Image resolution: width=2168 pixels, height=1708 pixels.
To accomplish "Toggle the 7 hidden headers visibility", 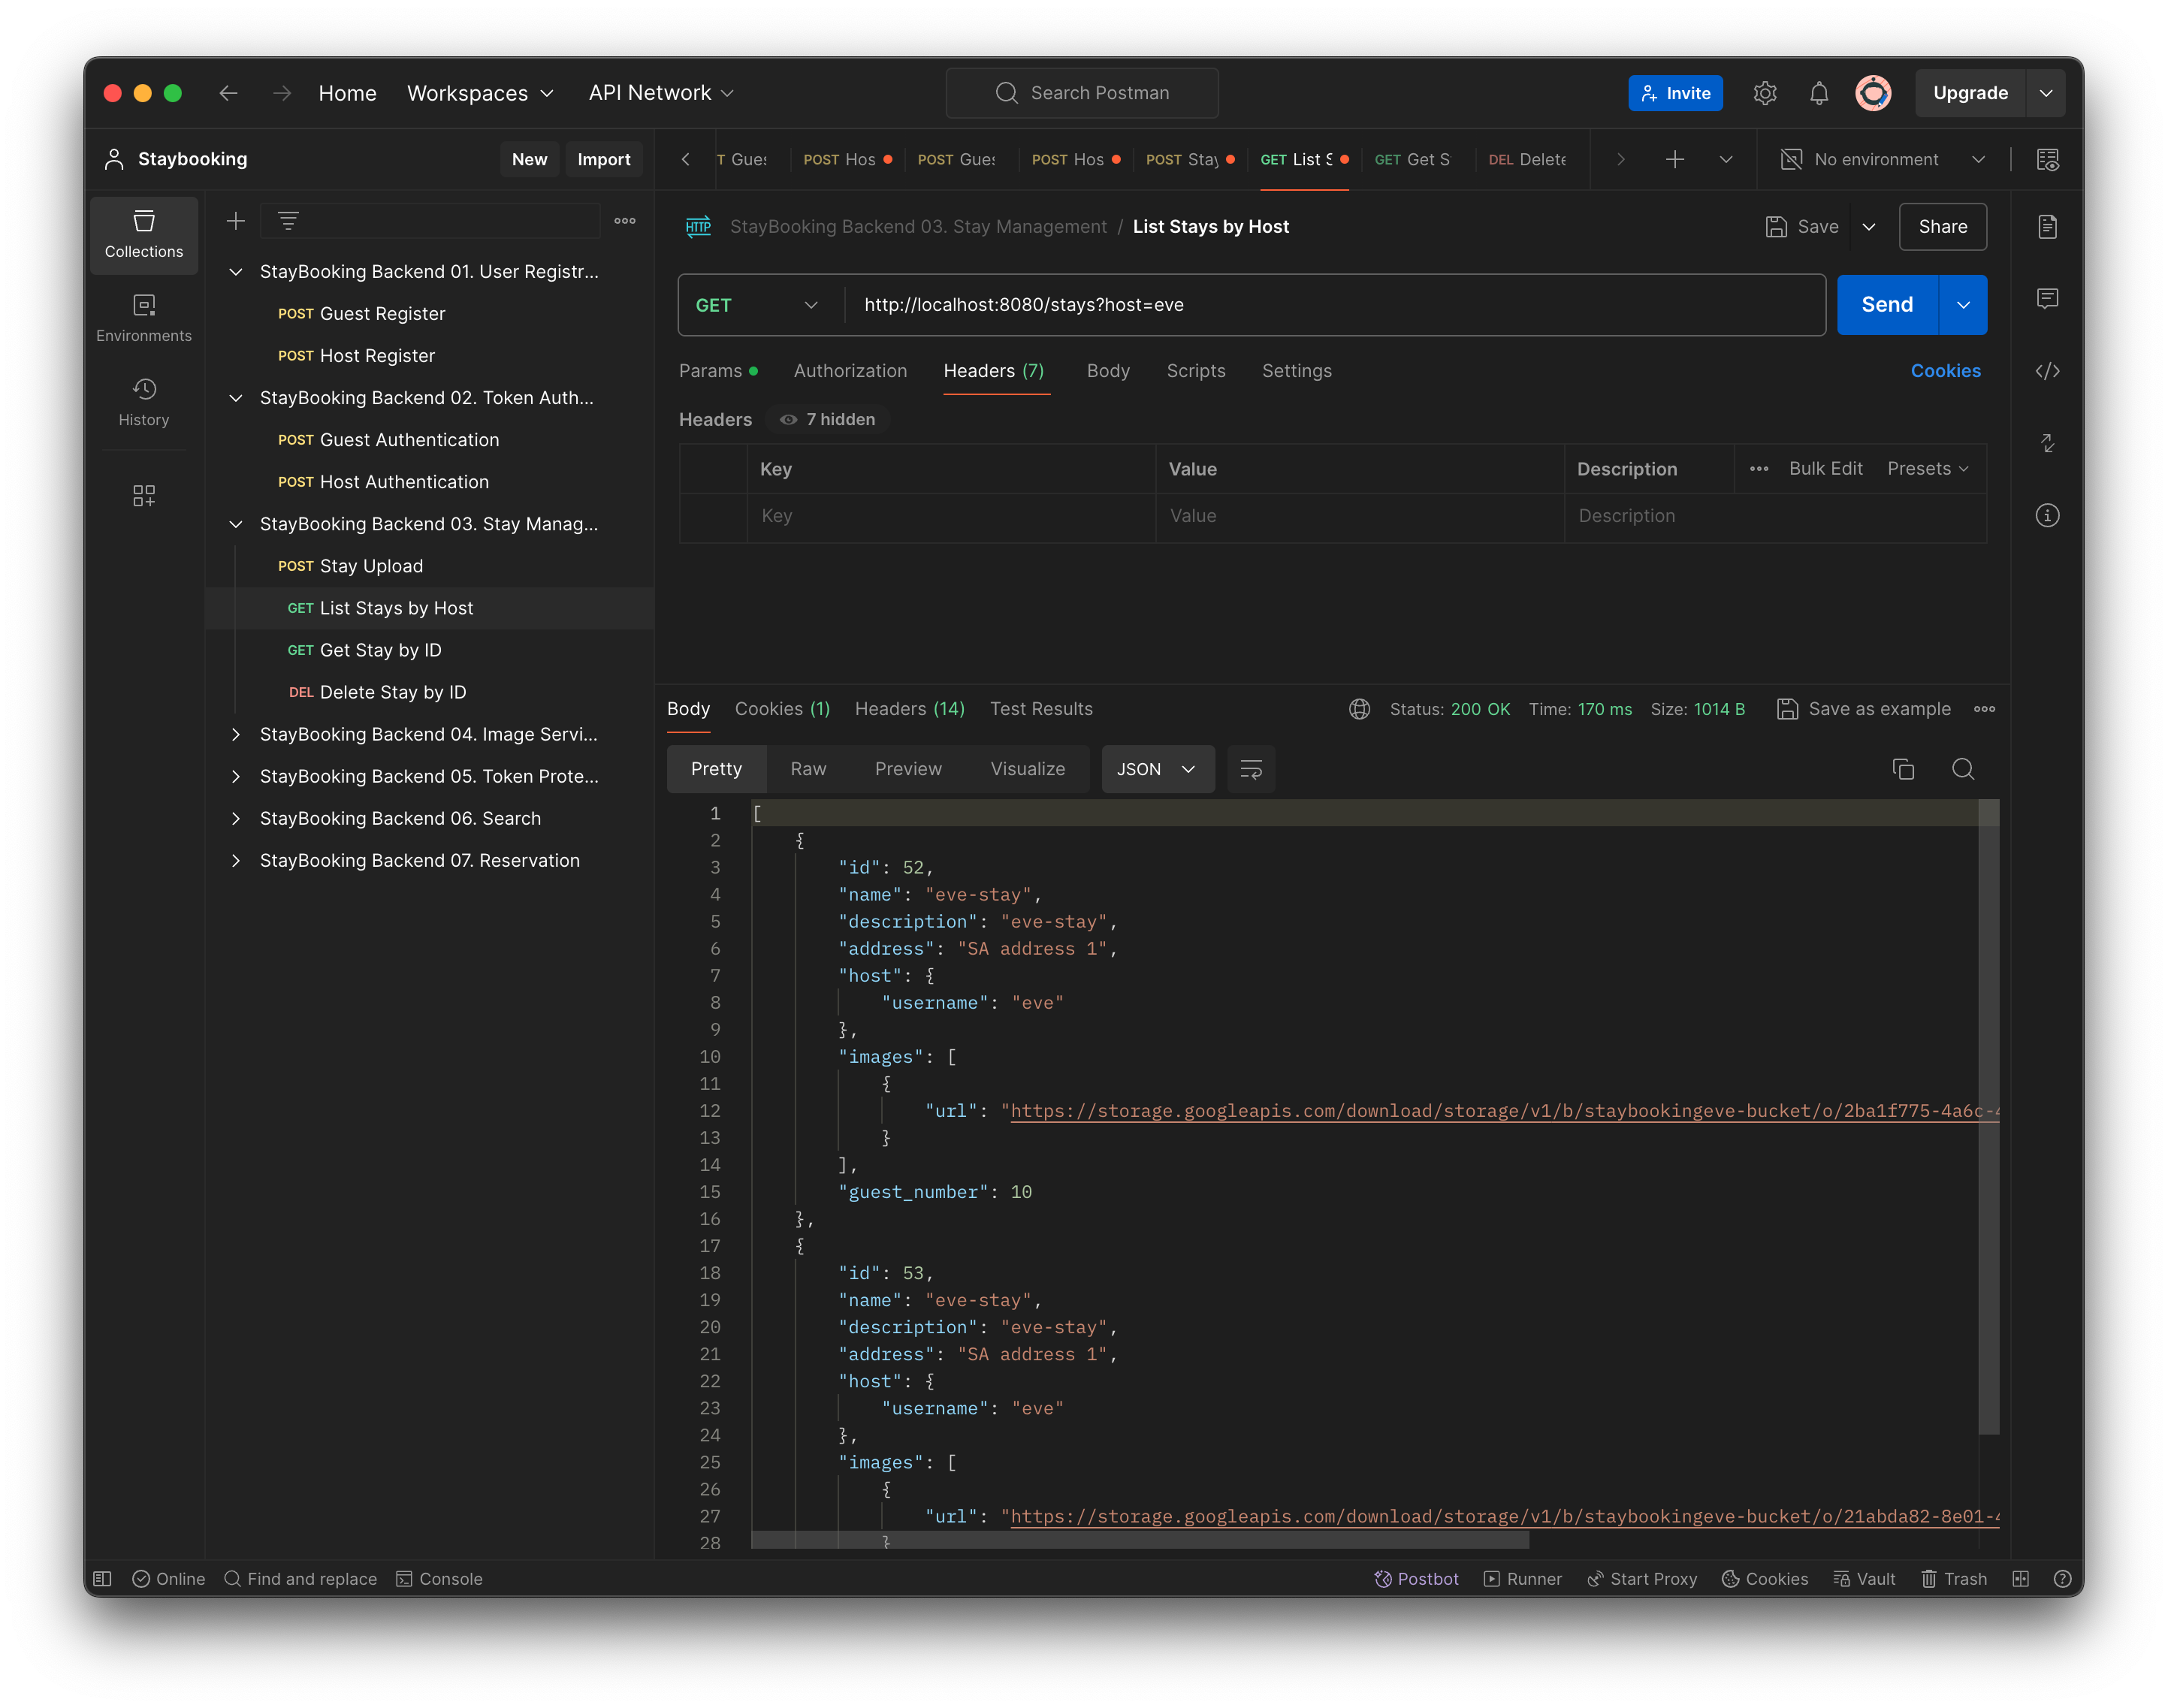I will coord(826,418).
